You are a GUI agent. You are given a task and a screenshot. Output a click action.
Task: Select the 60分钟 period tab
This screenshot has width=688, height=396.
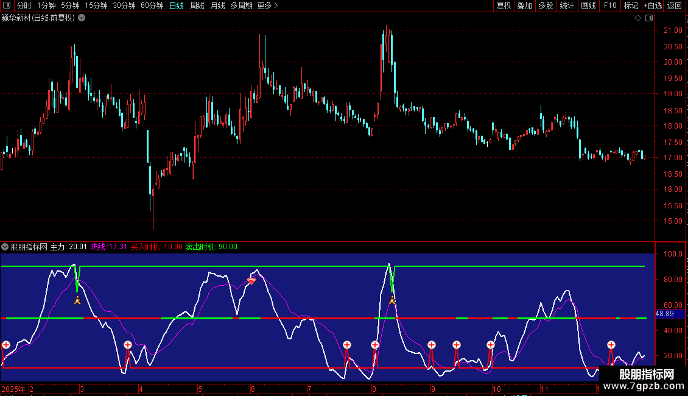(152, 5)
